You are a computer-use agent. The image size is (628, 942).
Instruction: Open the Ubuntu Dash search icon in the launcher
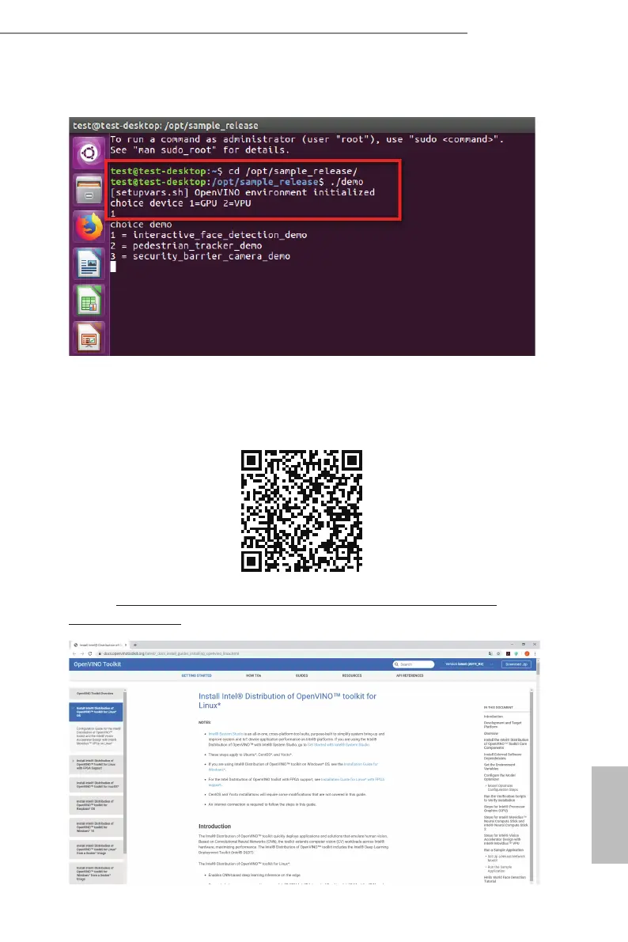[89, 153]
